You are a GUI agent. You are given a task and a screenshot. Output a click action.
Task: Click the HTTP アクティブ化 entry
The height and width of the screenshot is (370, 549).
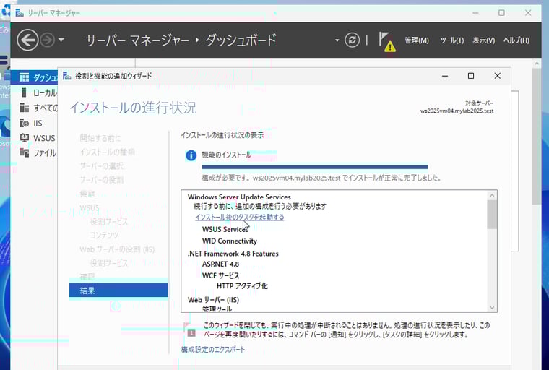point(242,286)
